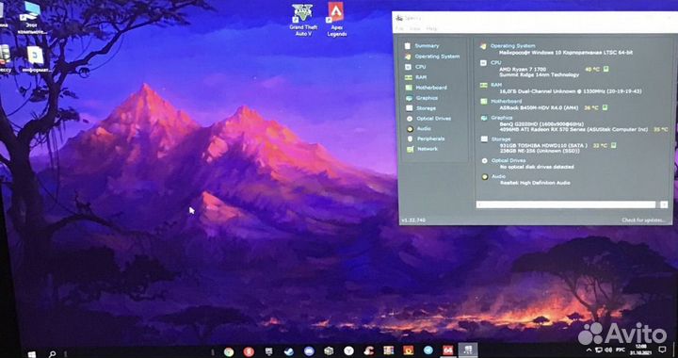
Task: Open Google Chrome from the taskbar
Action: pos(229,352)
